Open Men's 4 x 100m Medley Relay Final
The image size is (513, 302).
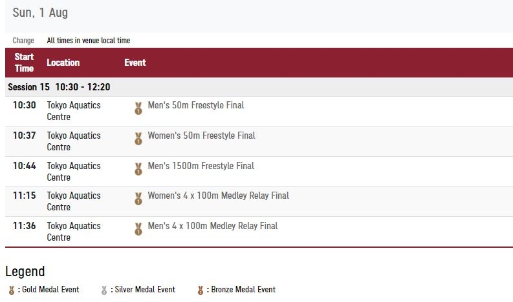pyautogui.click(x=213, y=226)
